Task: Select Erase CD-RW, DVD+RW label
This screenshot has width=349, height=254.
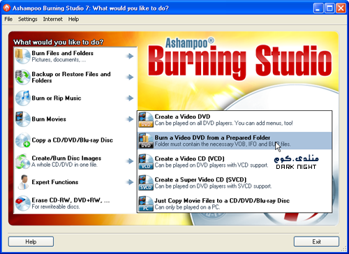Action: tap(70, 200)
